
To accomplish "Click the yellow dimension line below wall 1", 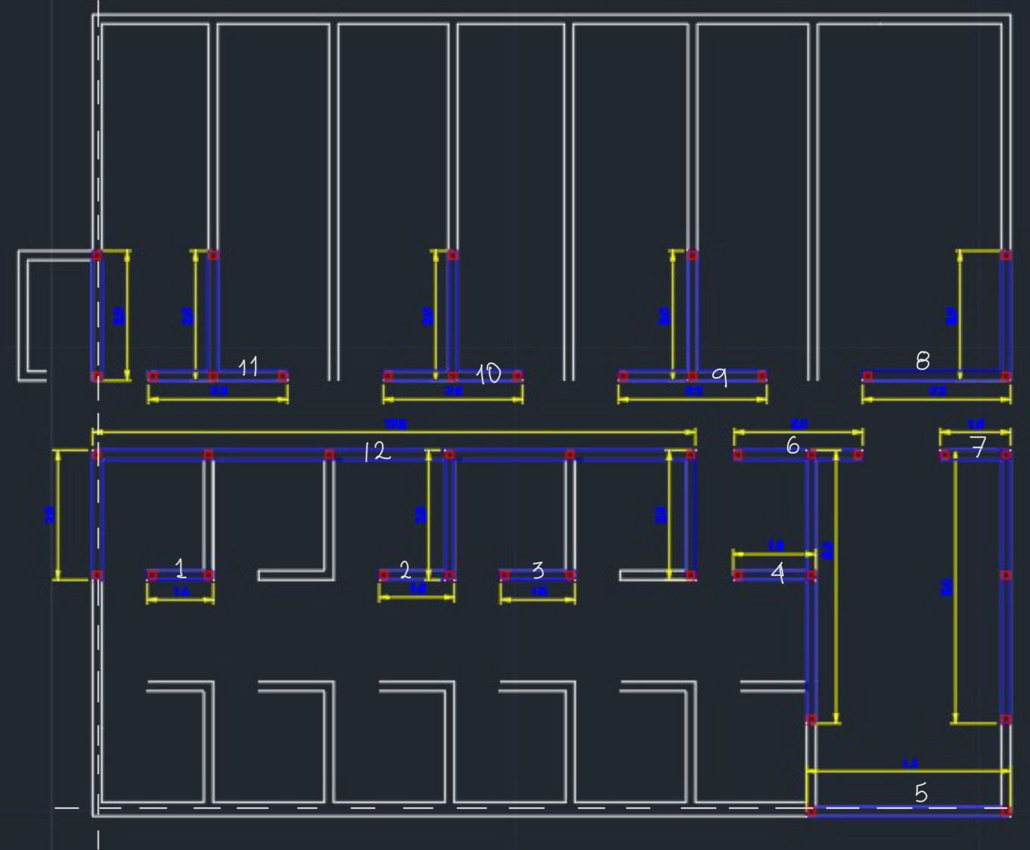I will 180,599.
